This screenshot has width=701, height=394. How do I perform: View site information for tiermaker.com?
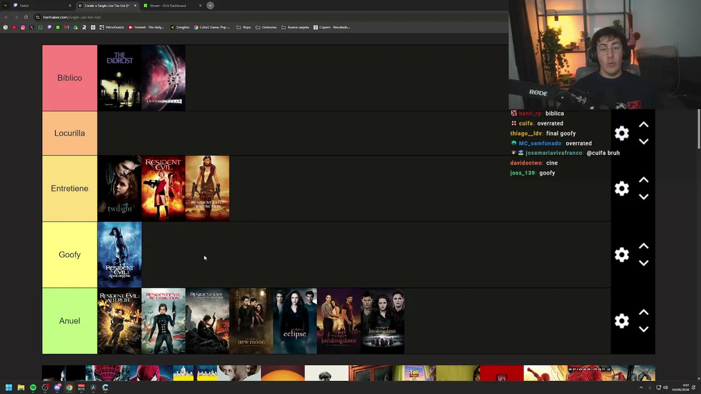coord(38,17)
